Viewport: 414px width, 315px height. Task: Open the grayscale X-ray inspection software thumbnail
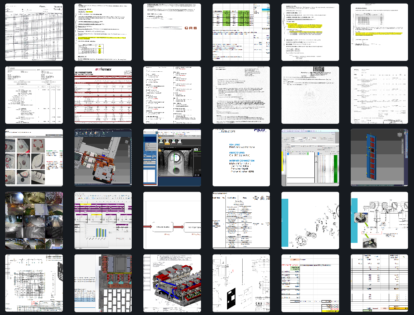tap(172, 157)
